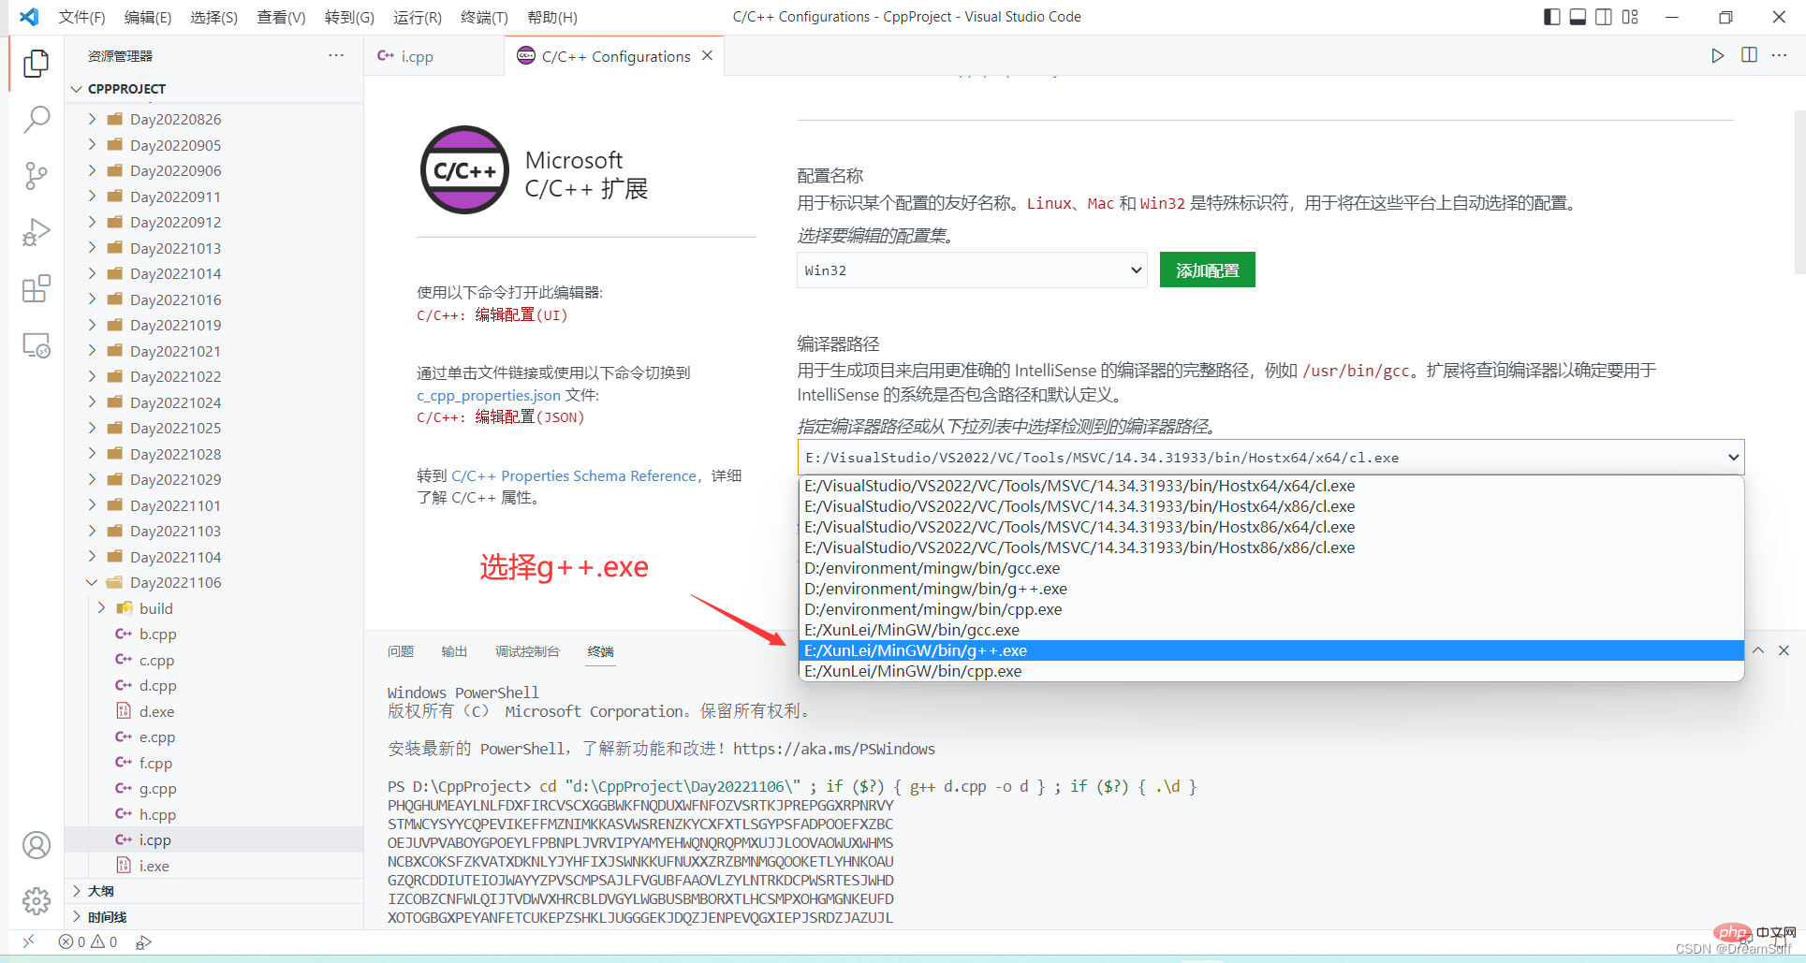
Task: Toggle the bottom panel layout button
Action: tap(1578, 17)
